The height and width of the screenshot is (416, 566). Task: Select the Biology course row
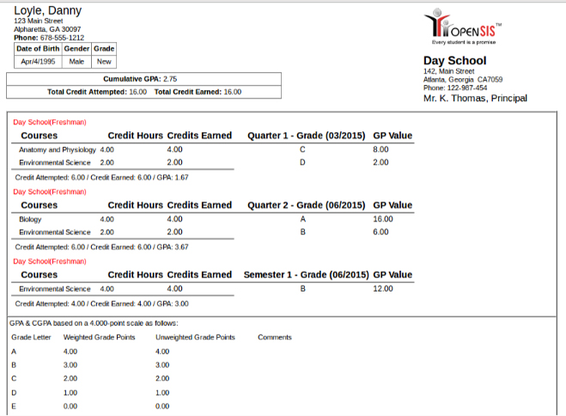(30, 219)
